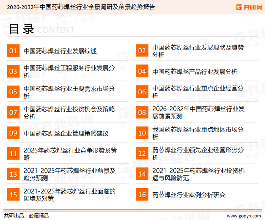Open 2026-2032年中国药芯焊丝行业发展前景预测 entry

coord(198,112)
